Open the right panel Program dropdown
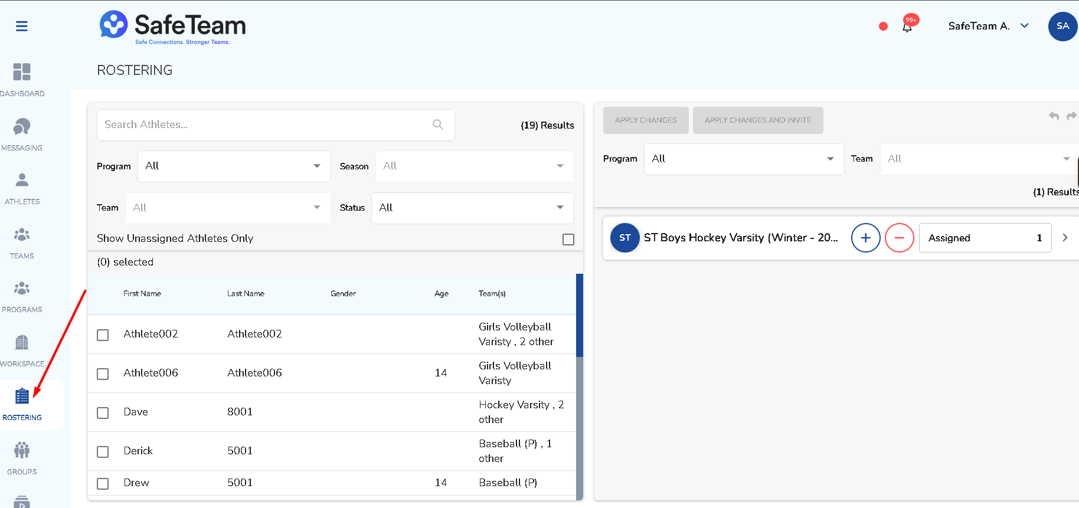This screenshot has width=1079, height=508. [744, 159]
